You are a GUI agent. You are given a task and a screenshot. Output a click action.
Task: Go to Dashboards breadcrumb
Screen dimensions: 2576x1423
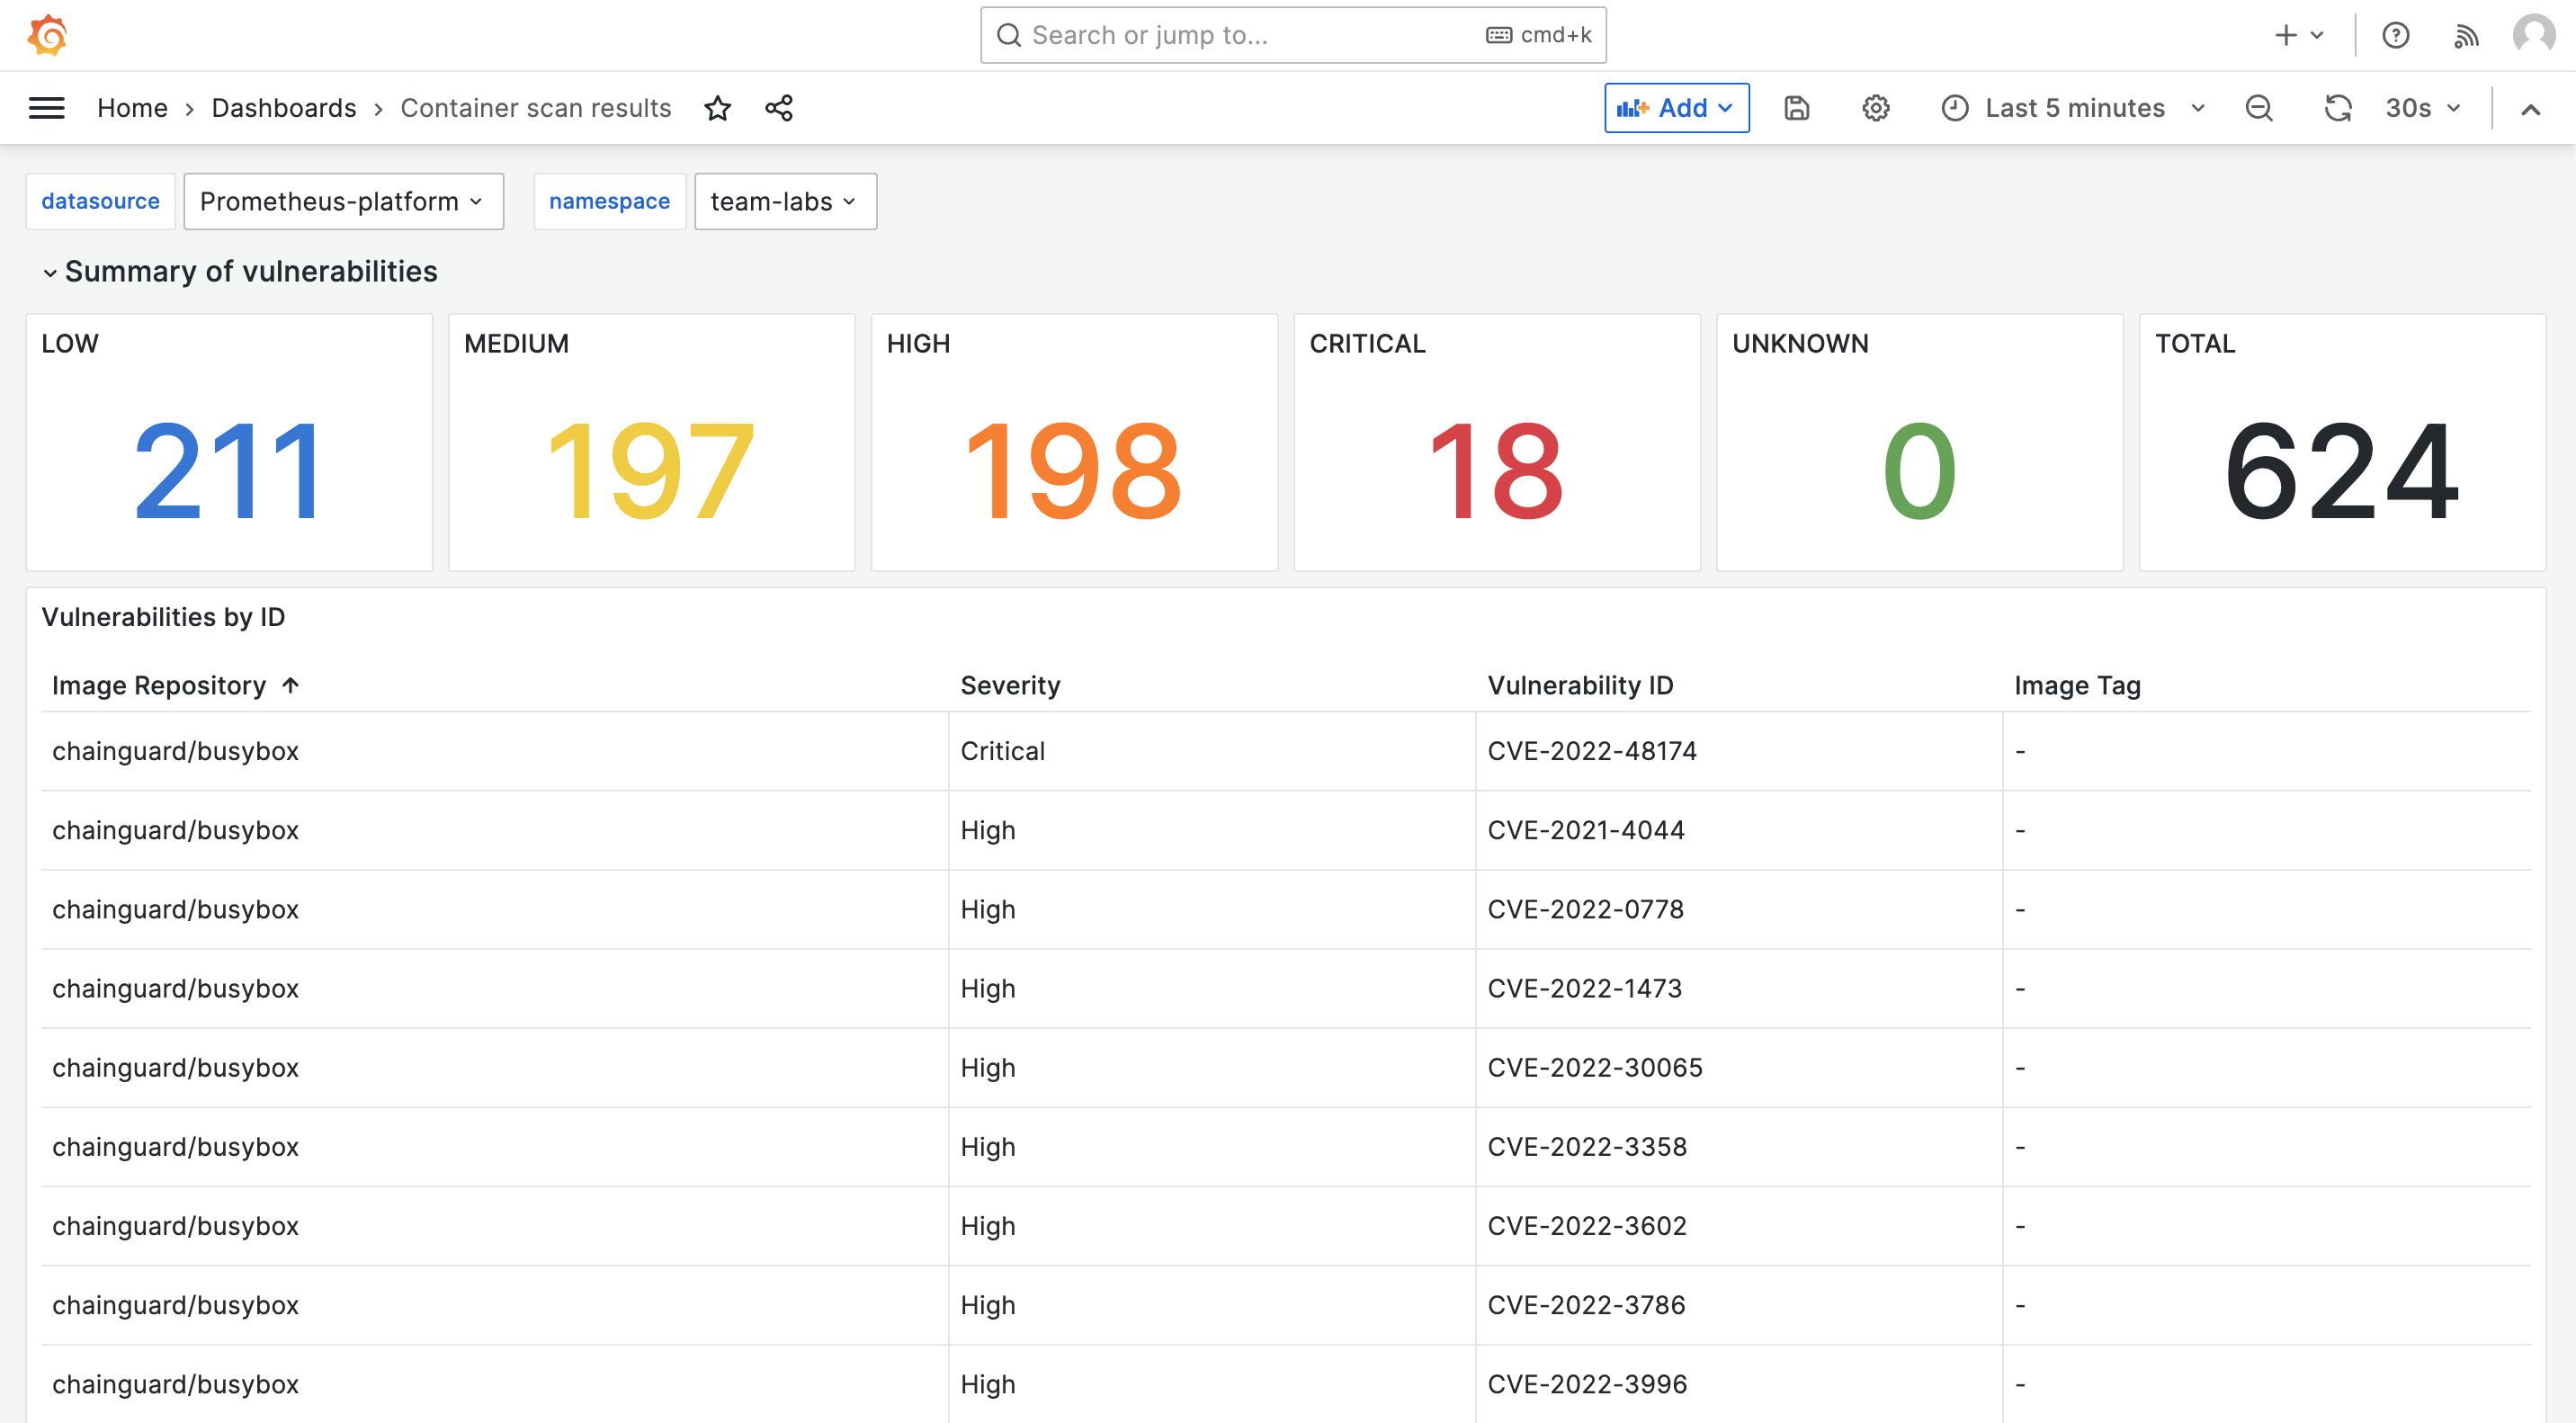(284, 108)
